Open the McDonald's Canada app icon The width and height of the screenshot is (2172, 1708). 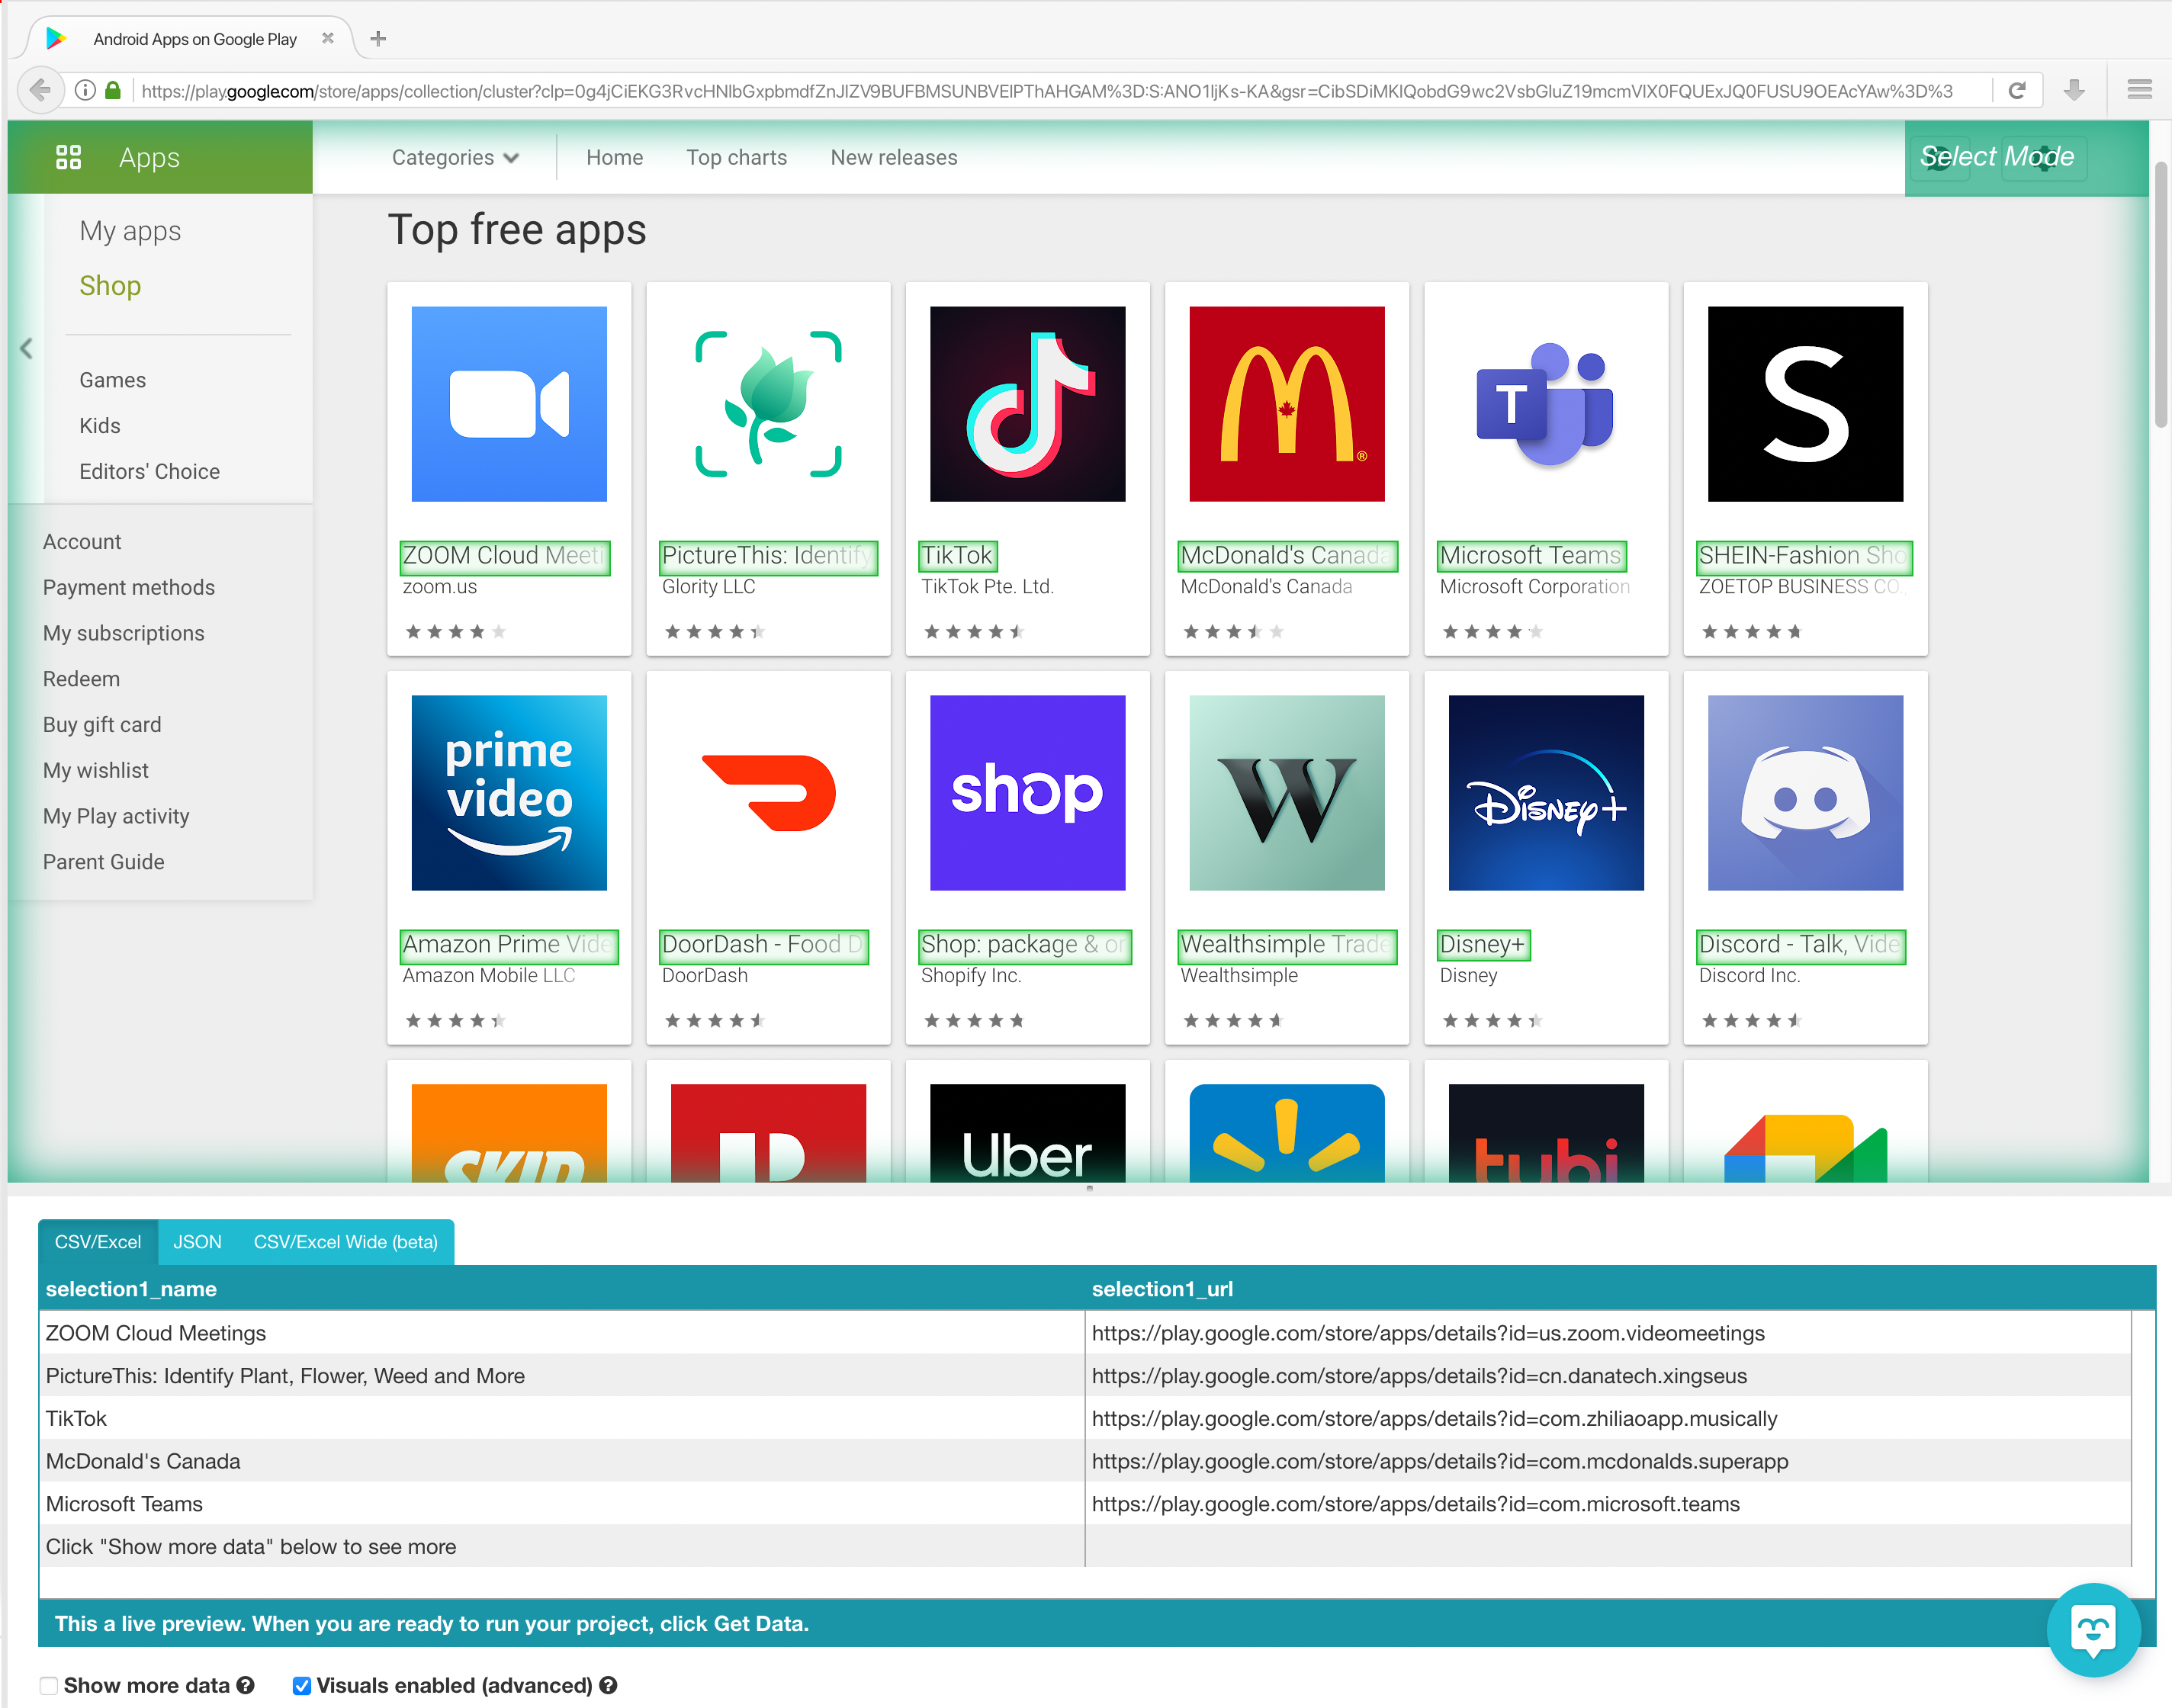1287,403
